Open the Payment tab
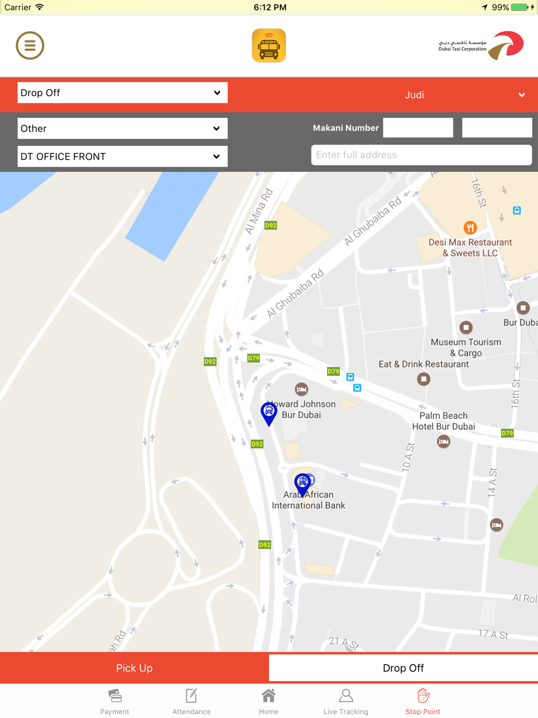The height and width of the screenshot is (718, 538). (115, 701)
